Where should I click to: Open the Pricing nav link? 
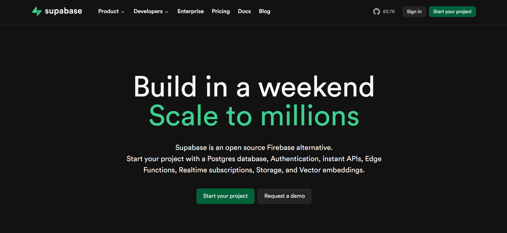point(221,11)
